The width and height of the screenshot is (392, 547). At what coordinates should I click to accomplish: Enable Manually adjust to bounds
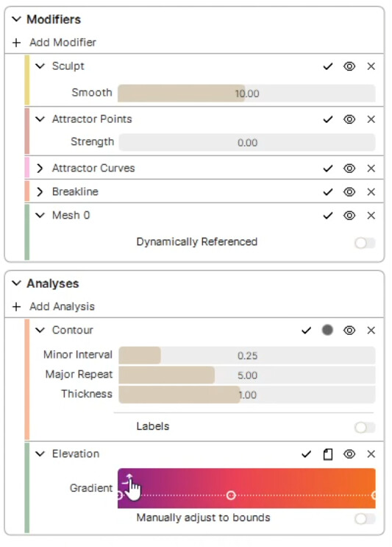pos(365,519)
